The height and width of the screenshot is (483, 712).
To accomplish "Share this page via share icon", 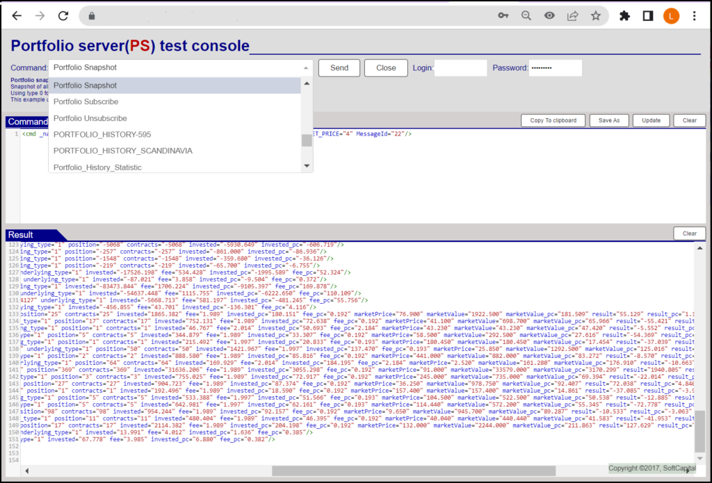I will point(573,16).
